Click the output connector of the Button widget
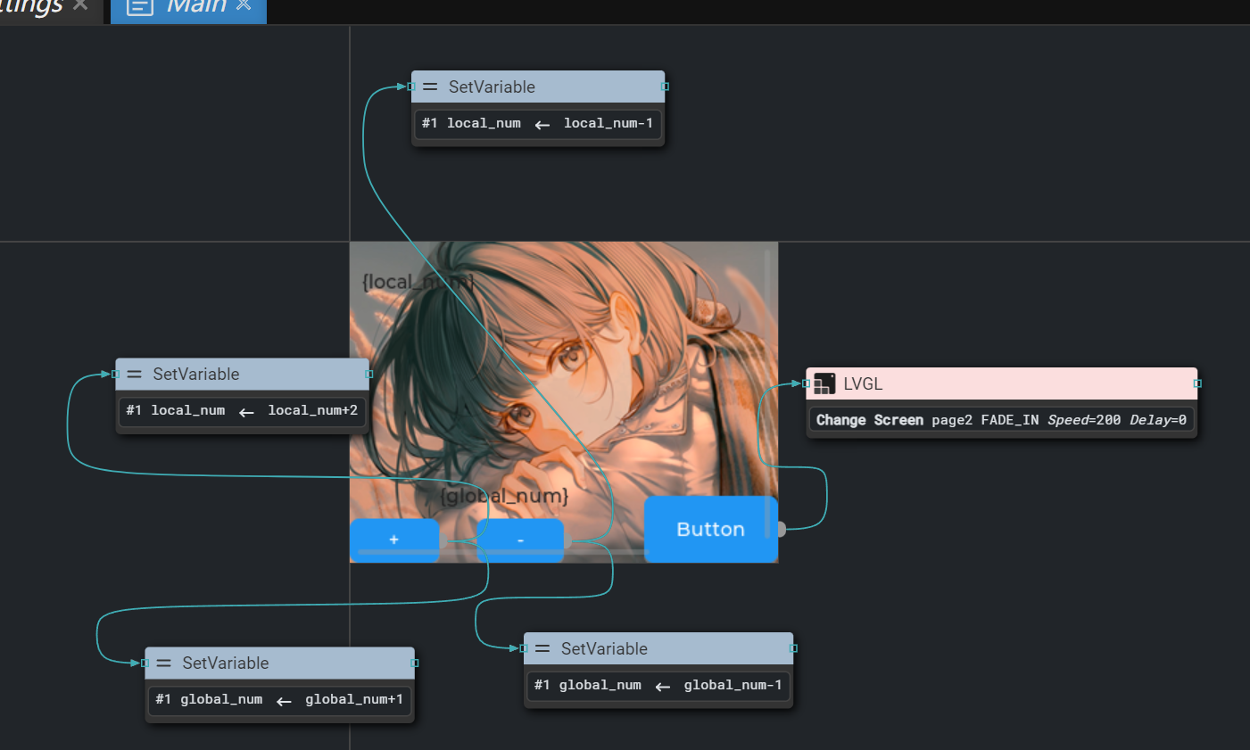Viewport: 1250px width, 750px height. (x=782, y=530)
